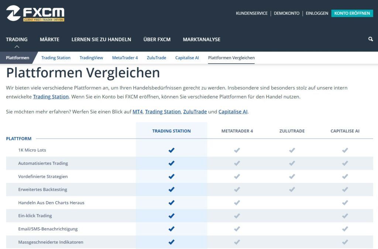
Task: Click Capitalise AI checkmark for Massgeschneiderte Indikatoren
Action: point(345,242)
